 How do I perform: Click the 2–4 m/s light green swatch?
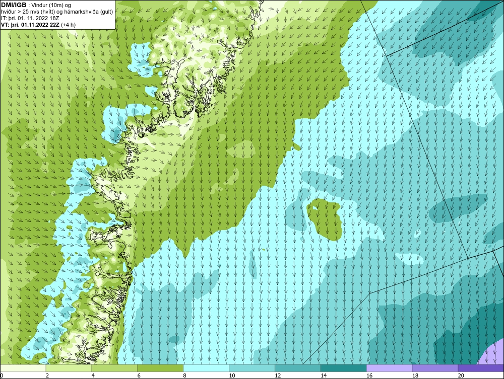(x=69, y=368)
